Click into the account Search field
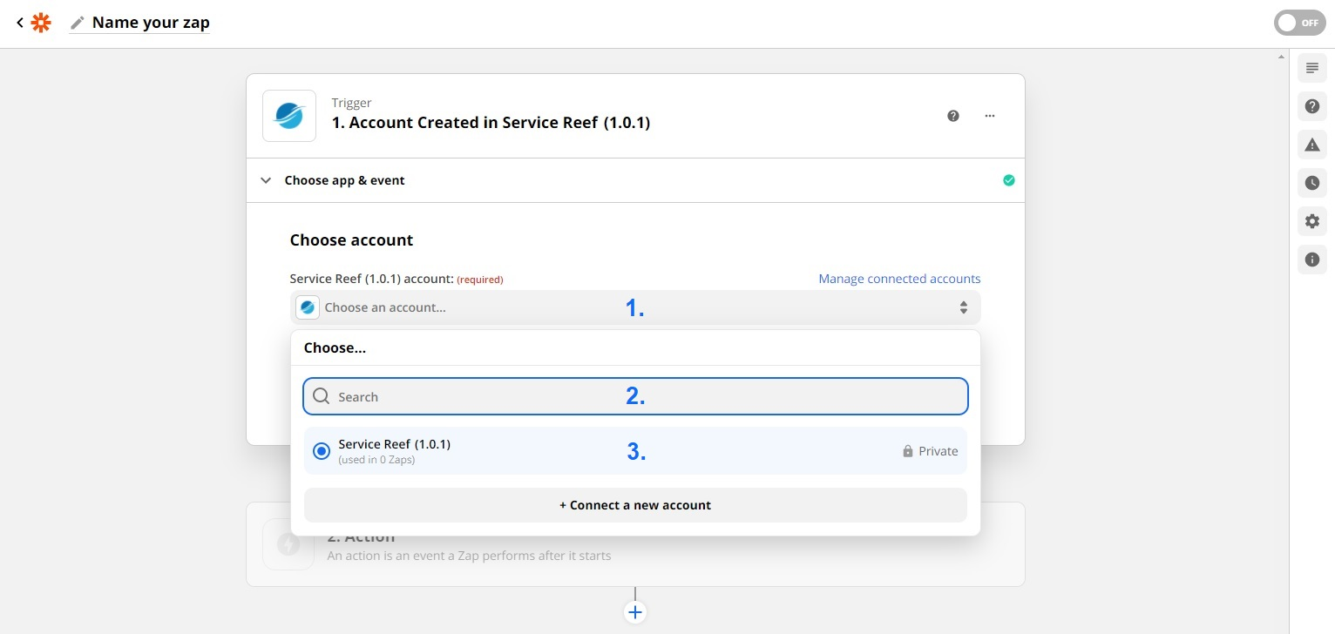The image size is (1335, 634). point(635,396)
